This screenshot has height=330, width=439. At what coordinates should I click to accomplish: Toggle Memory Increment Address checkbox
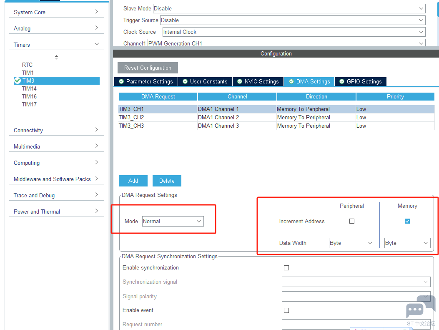pyautogui.click(x=407, y=221)
